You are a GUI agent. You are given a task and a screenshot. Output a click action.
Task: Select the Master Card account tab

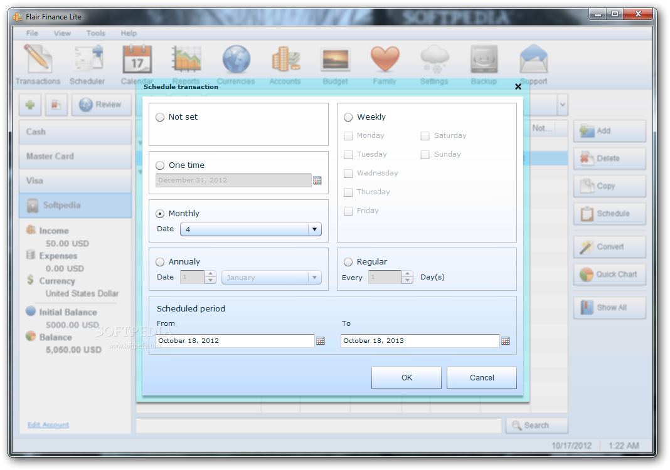pos(75,156)
